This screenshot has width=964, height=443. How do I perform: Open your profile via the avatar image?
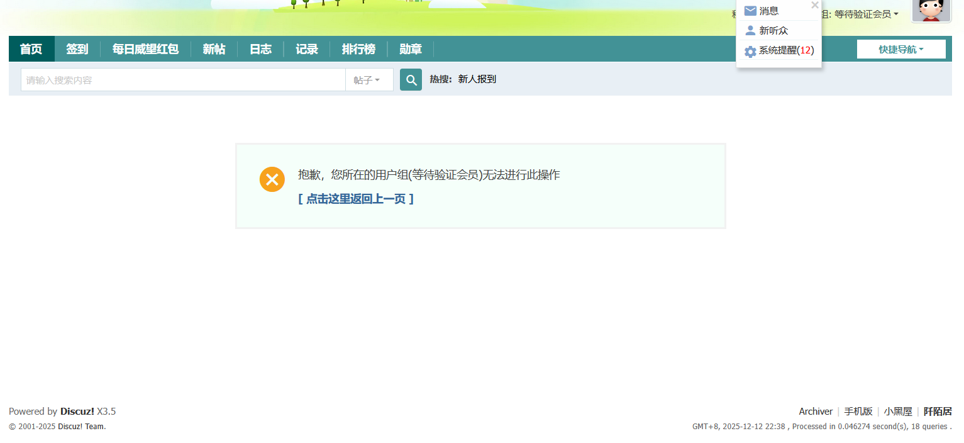tap(931, 11)
